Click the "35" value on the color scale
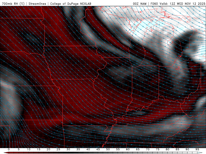The image size is (206, 154). (78, 149)
